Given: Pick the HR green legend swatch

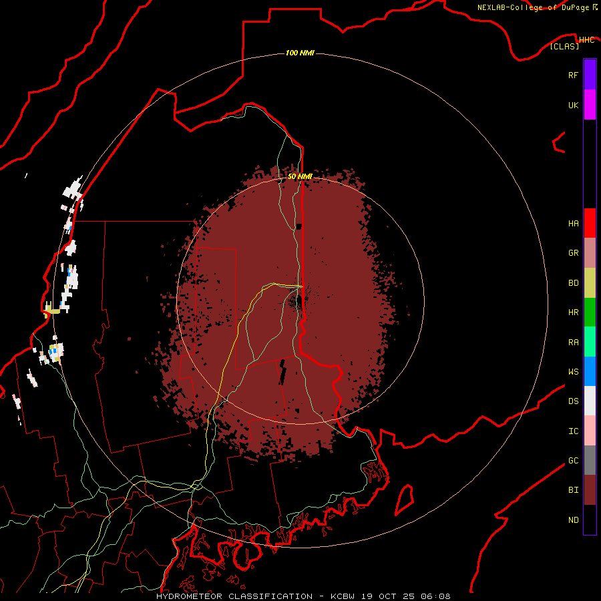Looking at the screenshot, I should point(590,313).
